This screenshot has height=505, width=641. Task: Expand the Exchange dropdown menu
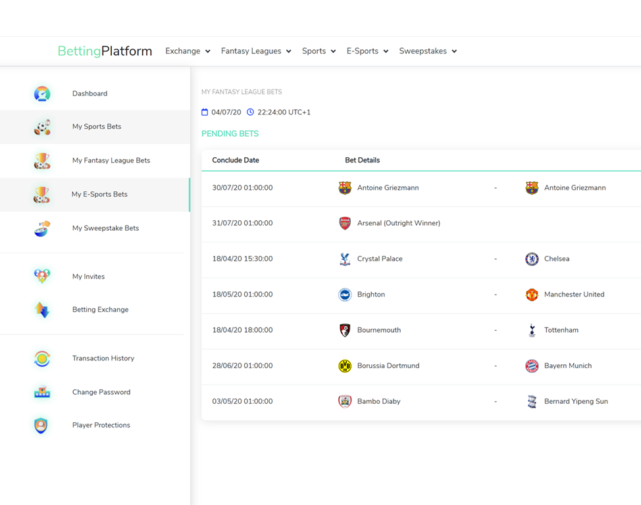188,51
